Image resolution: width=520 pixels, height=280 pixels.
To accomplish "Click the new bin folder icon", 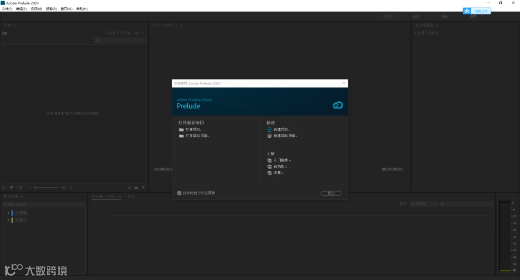I will point(136,188).
